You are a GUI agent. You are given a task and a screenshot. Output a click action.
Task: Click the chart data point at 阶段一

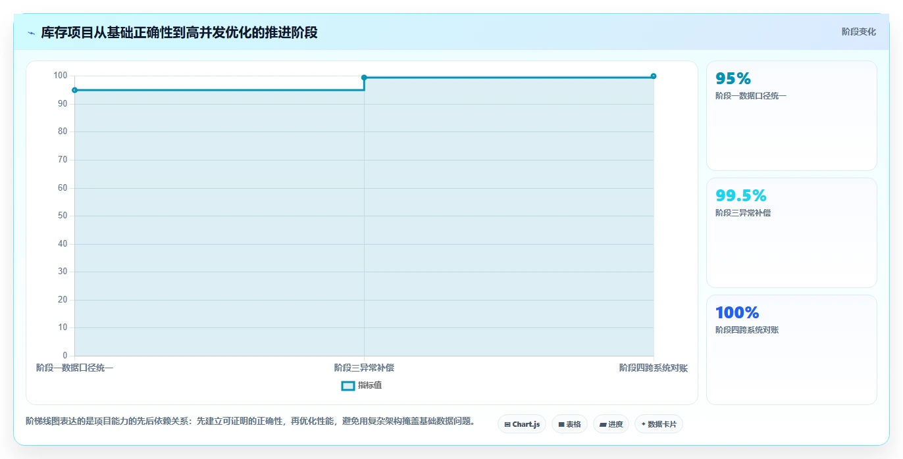tap(74, 90)
